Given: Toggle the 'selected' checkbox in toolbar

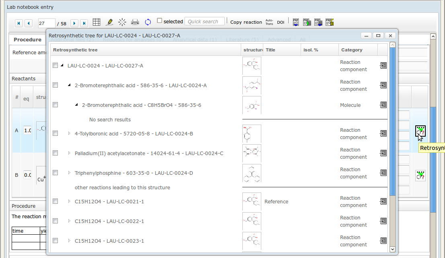Looking at the screenshot, I should pyautogui.click(x=160, y=21).
